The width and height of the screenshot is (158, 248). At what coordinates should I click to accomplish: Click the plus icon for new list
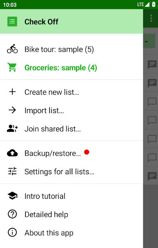tap(12, 92)
